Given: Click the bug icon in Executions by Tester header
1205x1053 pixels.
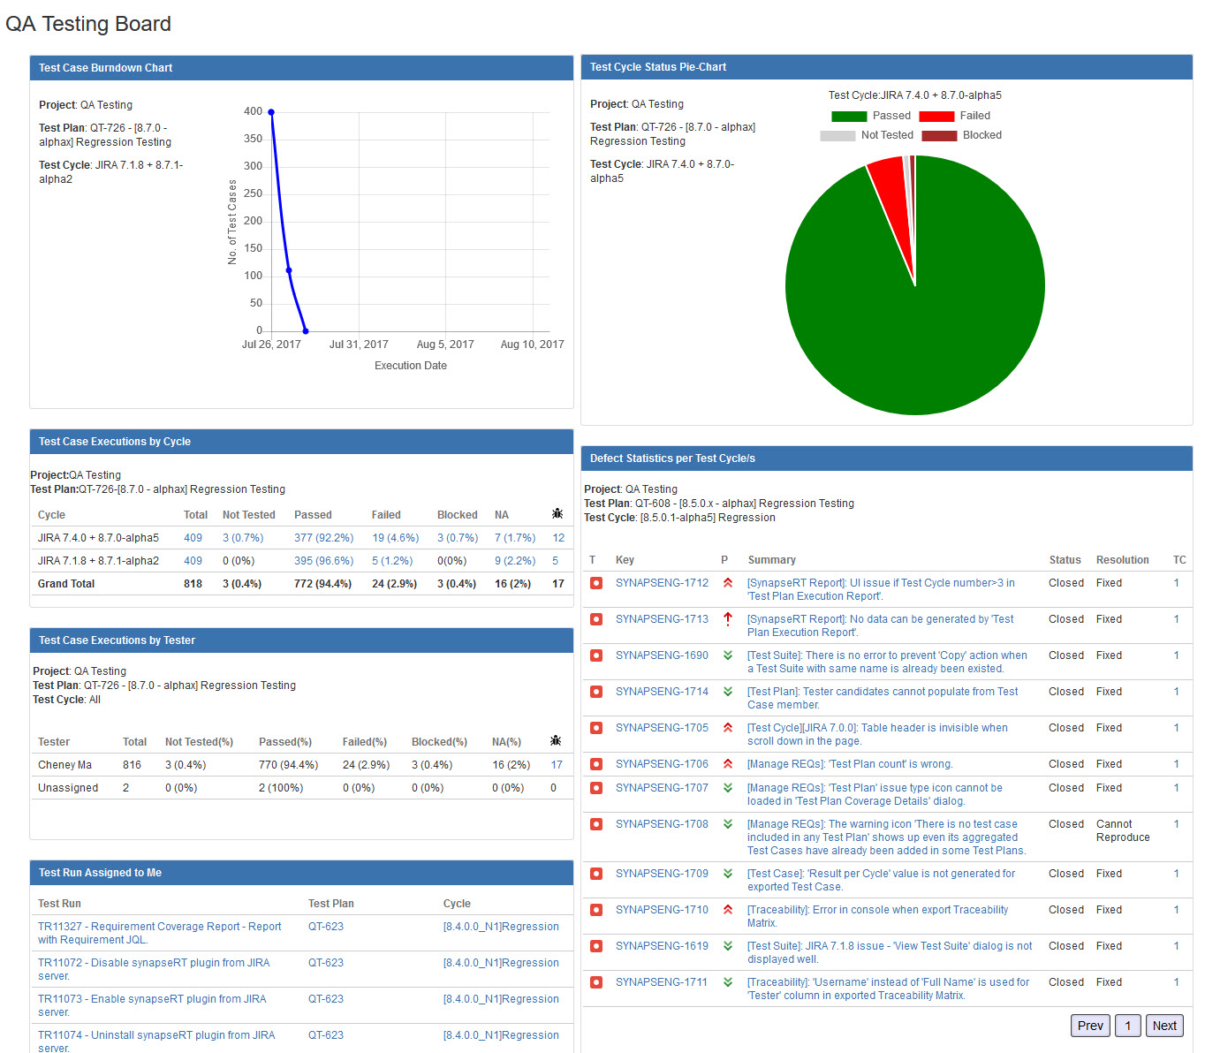Looking at the screenshot, I should (x=556, y=740).
